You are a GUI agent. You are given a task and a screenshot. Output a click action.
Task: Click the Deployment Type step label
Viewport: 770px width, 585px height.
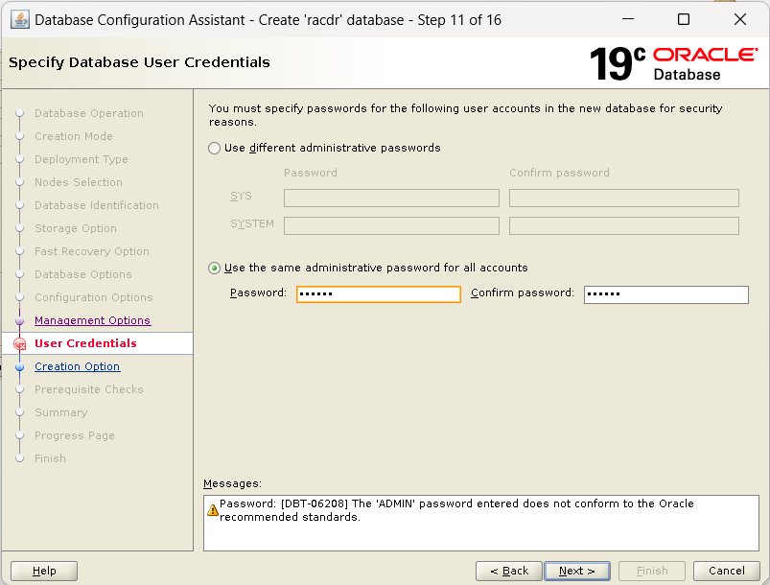tap(81, 159)
